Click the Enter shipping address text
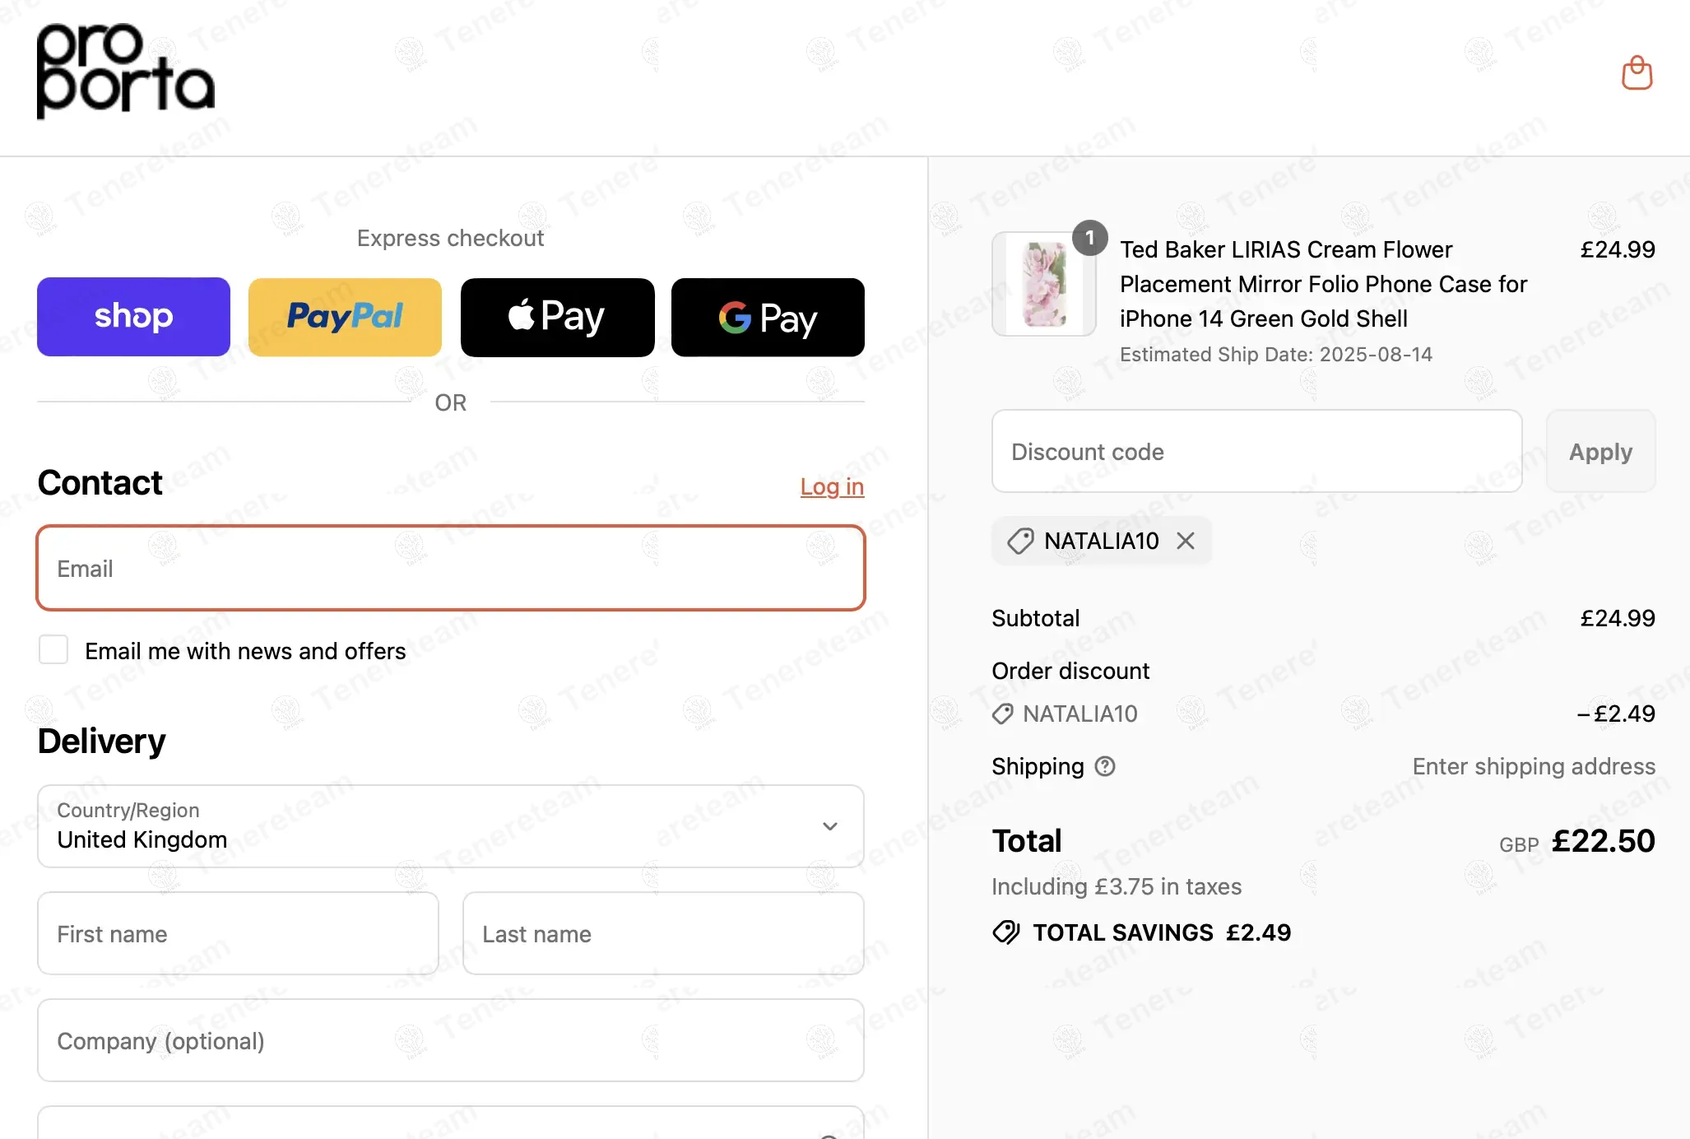Image resolution: width=1690 pixels, height=1139 pixels. [x=1534, y=766]
